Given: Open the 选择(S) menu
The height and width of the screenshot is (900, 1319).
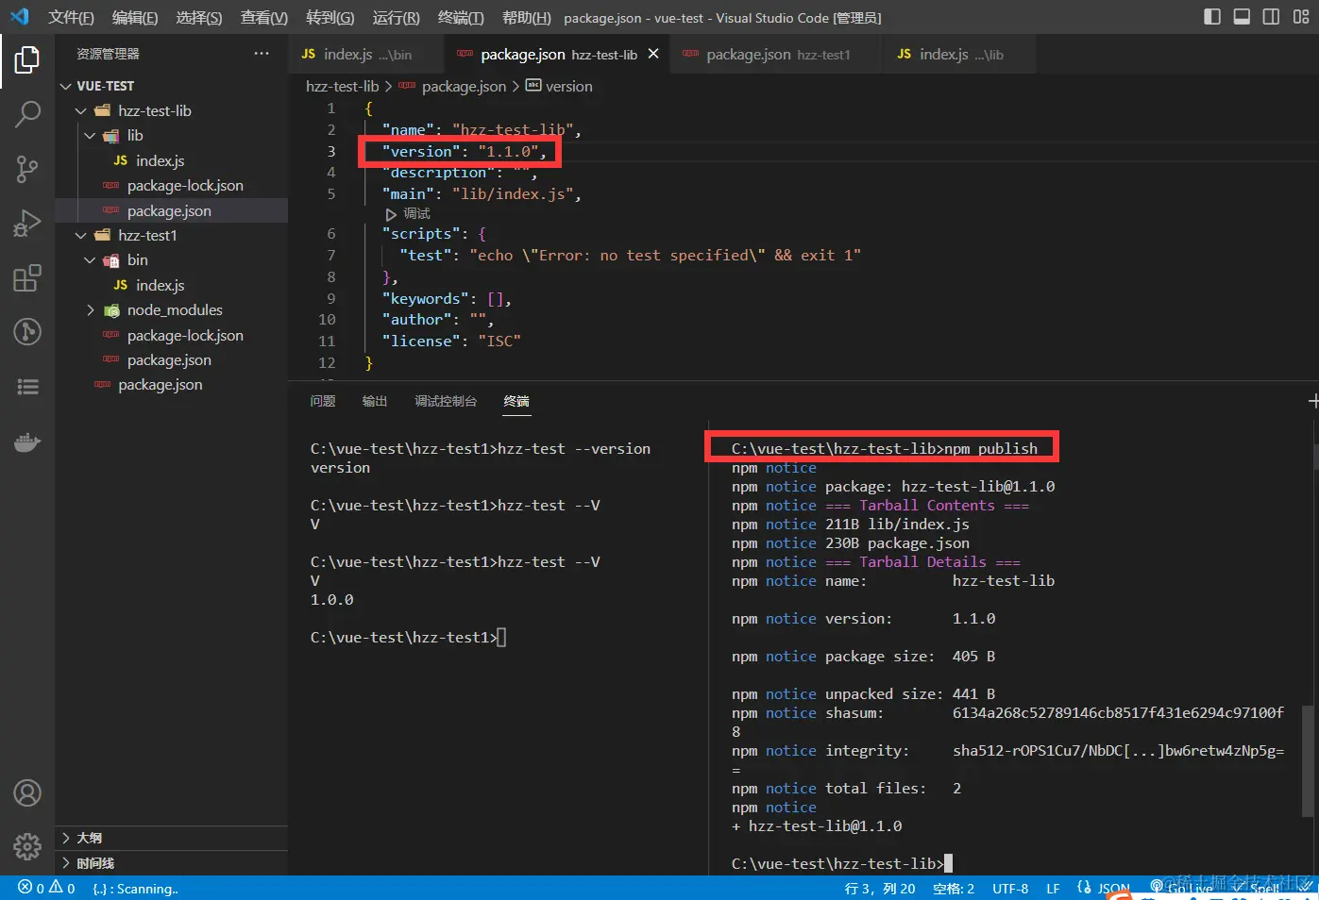Looking at the screenshot, I should (x=198, y=18).
